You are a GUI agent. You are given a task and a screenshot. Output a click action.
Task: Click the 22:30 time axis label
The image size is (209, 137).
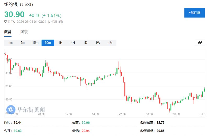(122, 114)
